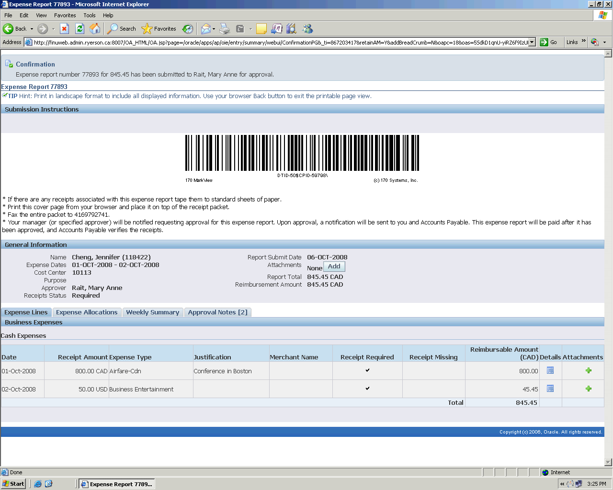Click the Print toolbar icon

coord(225,29)
